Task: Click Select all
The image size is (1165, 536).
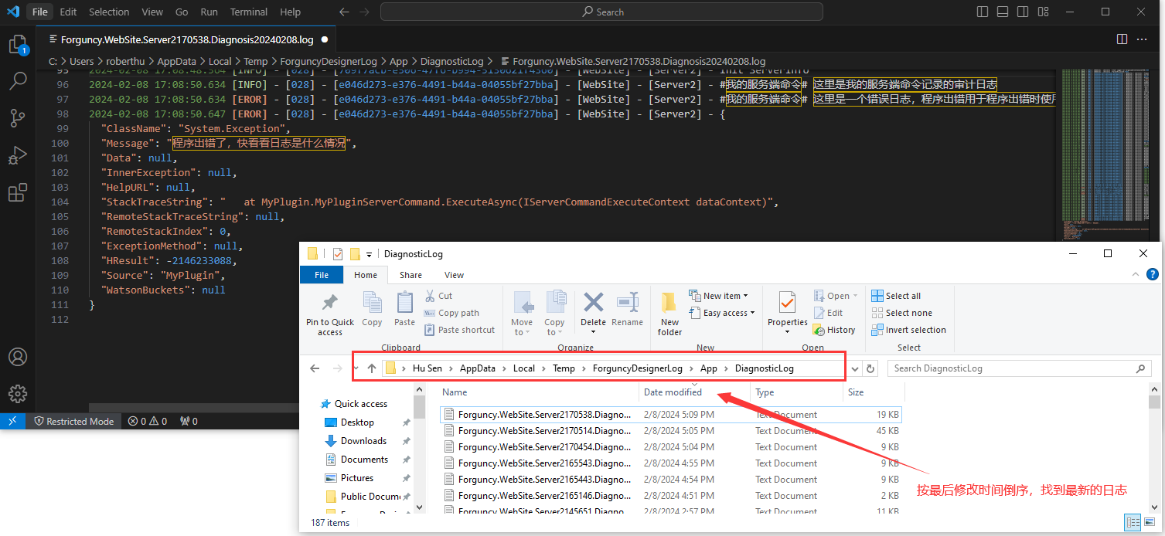Action: click(896, 296)
